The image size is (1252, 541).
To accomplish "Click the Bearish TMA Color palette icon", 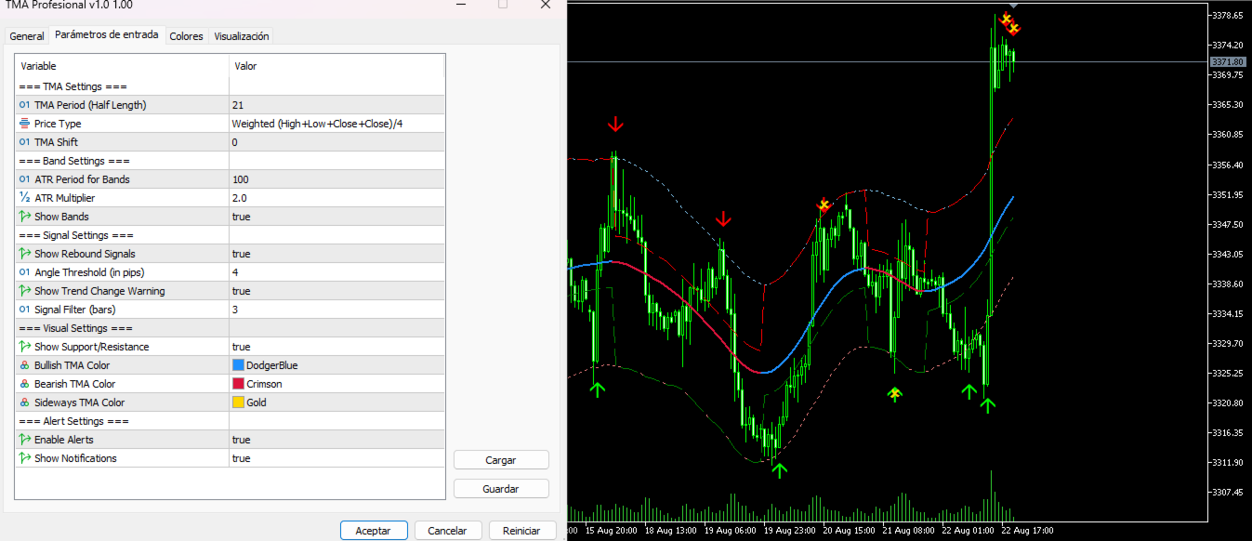I will tap(24, 384).
